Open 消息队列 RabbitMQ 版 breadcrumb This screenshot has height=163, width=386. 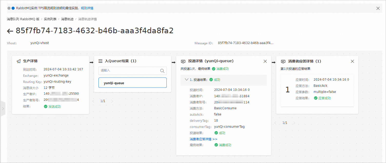(23, 19)
